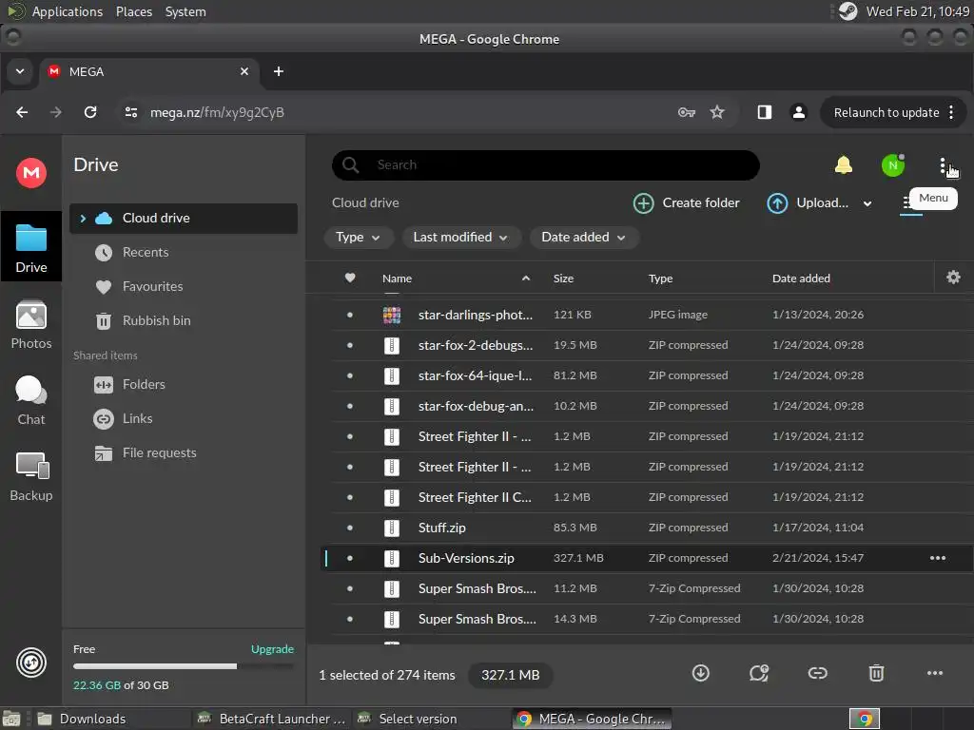Open the Last modified filter dropdown
Viewport: 974px width, 730px height.
[x=460, y=237]
